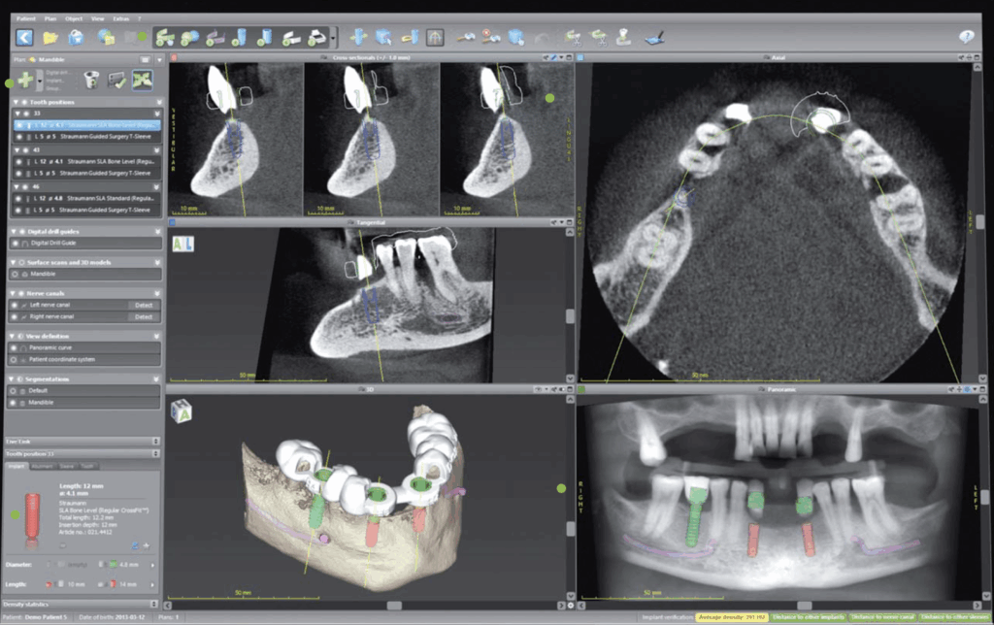The image size is (994, 625).
Task: Click Detect for Left nerve canal
Action: 144,305
